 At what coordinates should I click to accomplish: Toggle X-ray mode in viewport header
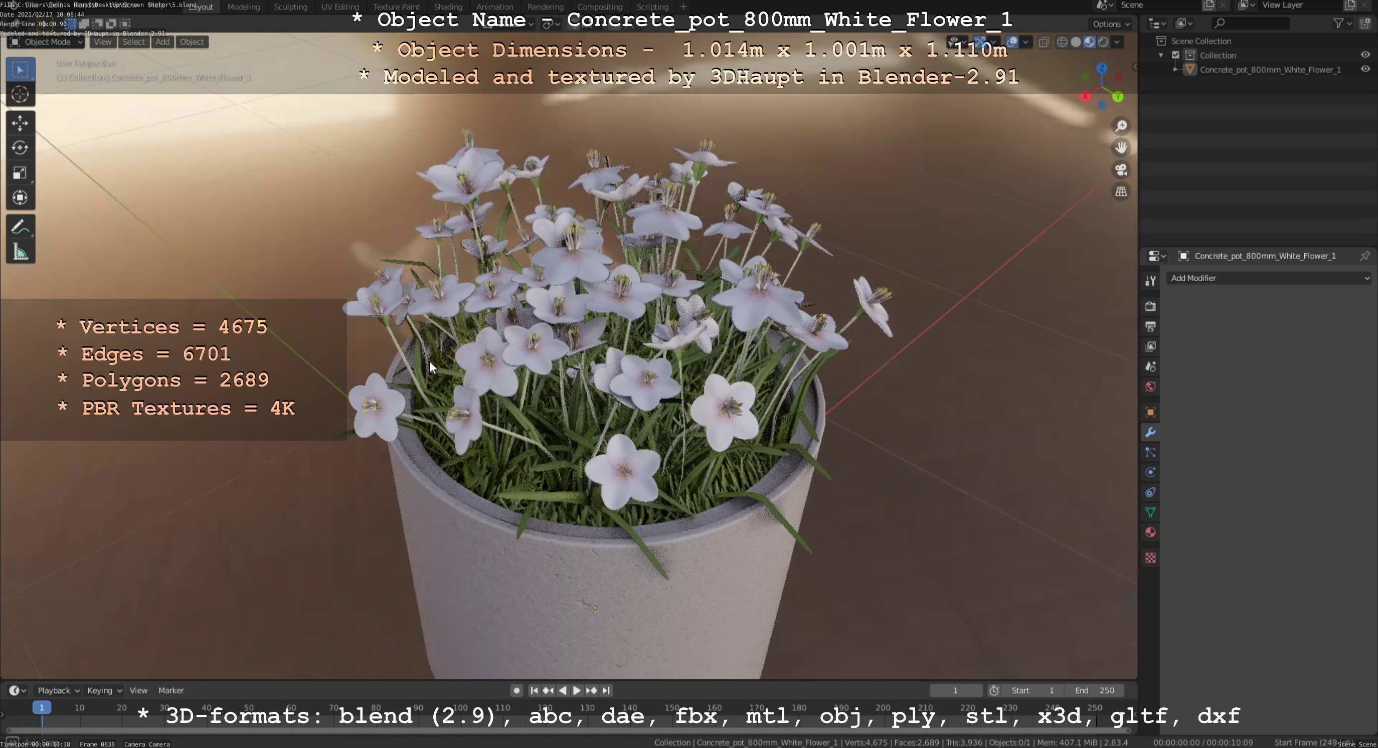1044,42
